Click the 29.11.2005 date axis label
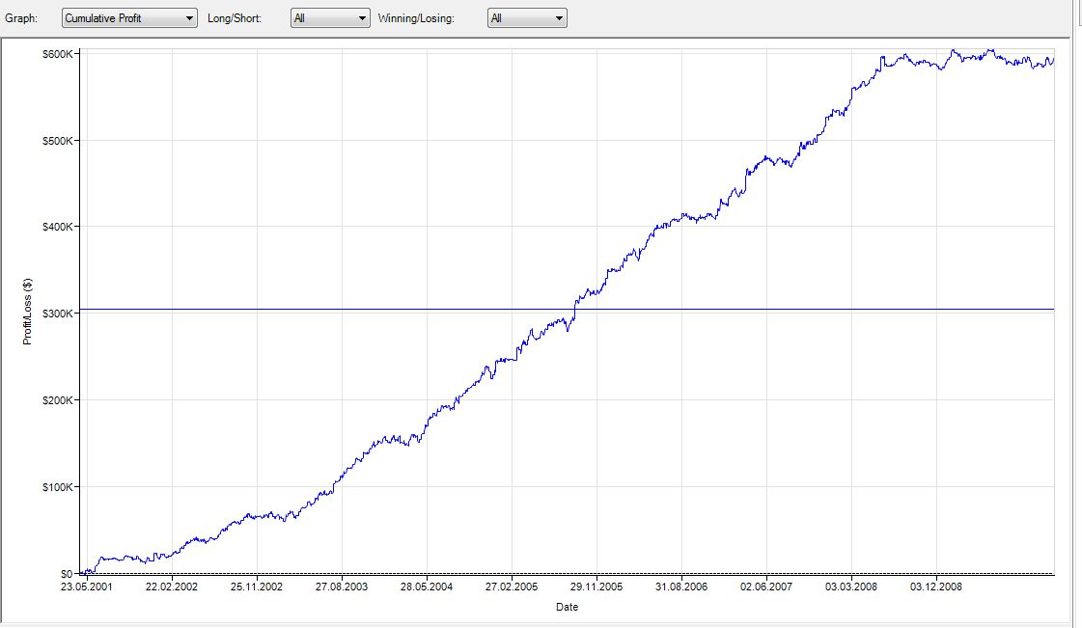 [596, 587]
